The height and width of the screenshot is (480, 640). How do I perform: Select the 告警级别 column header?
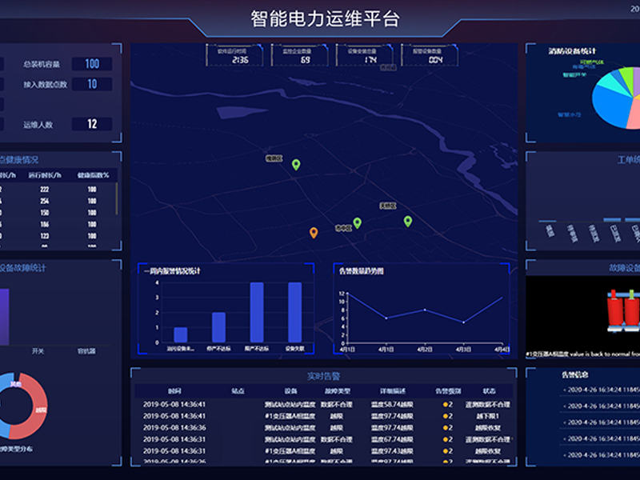pos(448,391)
